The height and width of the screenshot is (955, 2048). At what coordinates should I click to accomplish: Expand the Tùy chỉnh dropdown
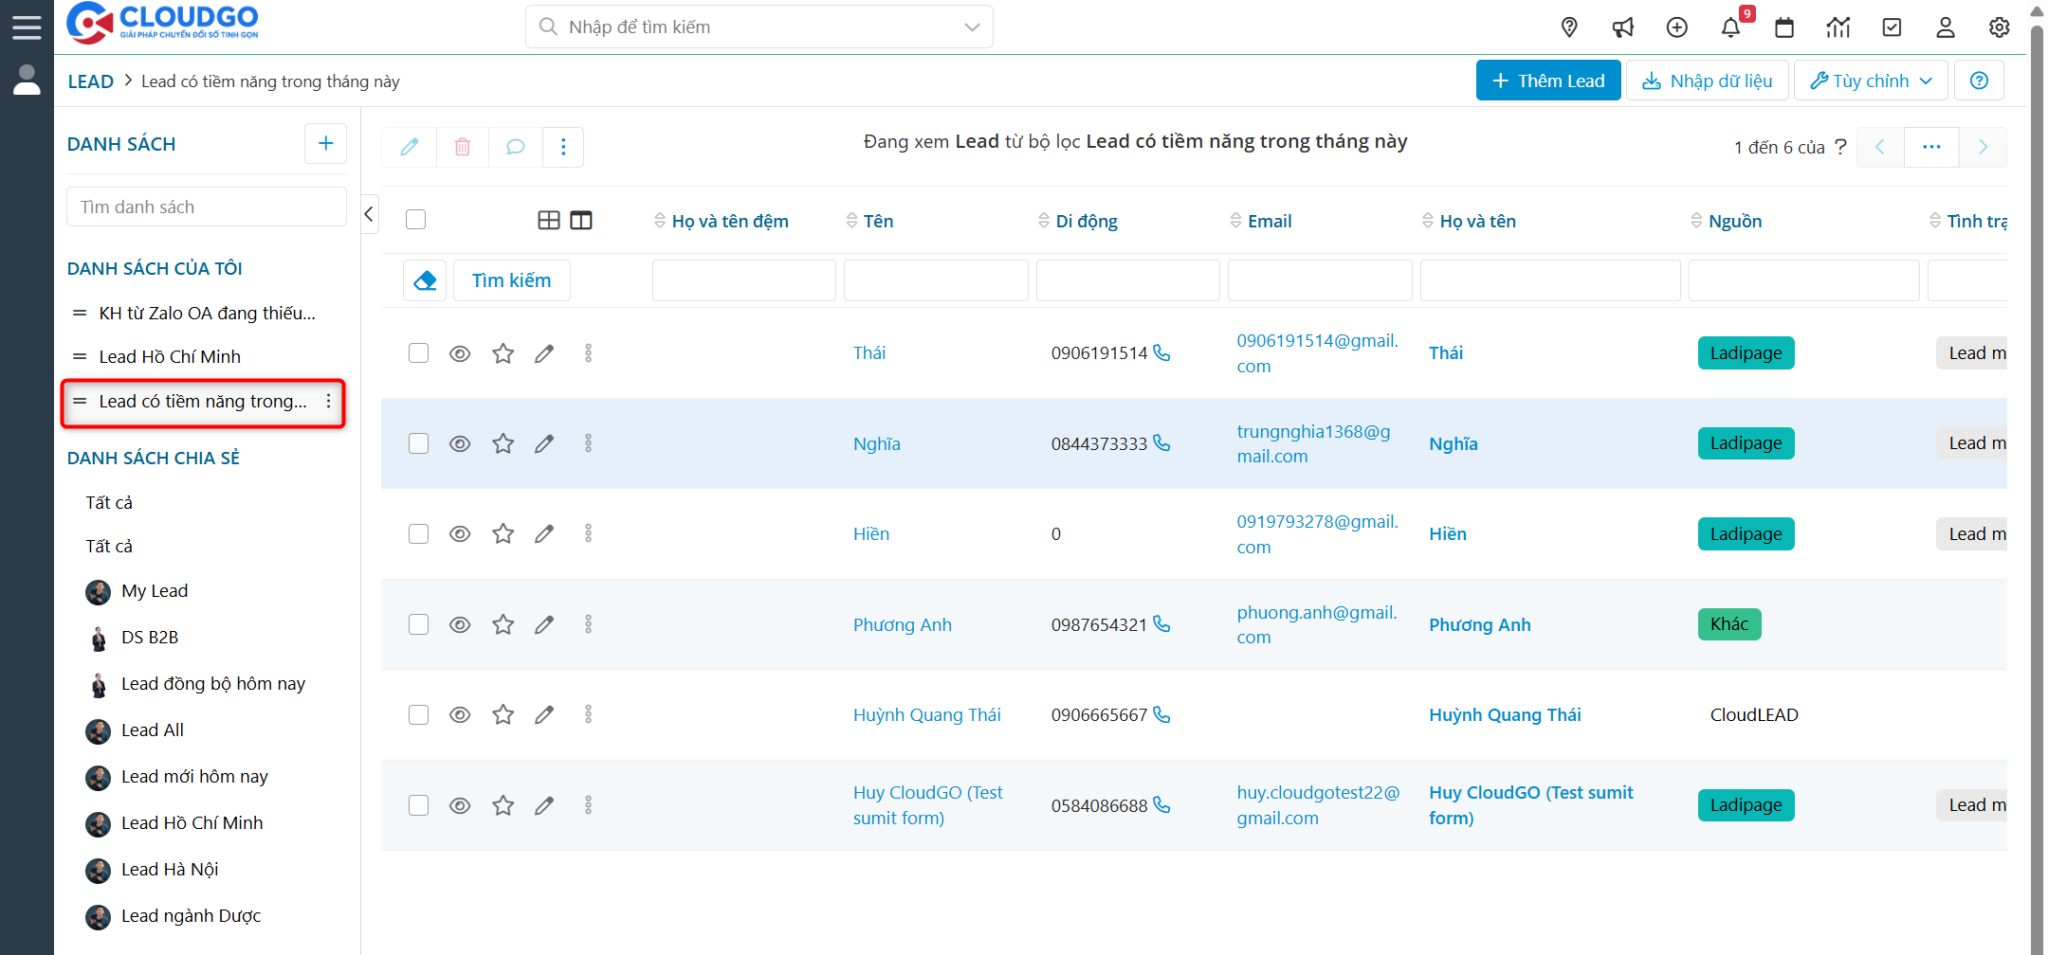coord(1871,81)
